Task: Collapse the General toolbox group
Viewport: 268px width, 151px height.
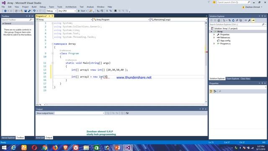Action: coord(3,23)
